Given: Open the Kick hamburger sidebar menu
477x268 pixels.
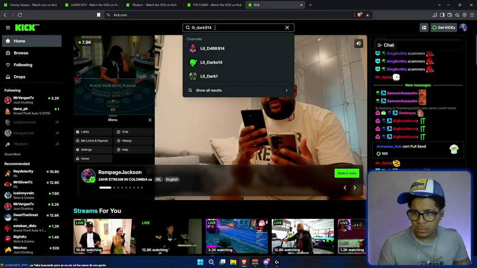Looking at the screenshot, I should click(x=8, y=28).
